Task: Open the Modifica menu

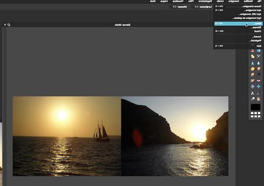Action: click(x=248, y=1)
